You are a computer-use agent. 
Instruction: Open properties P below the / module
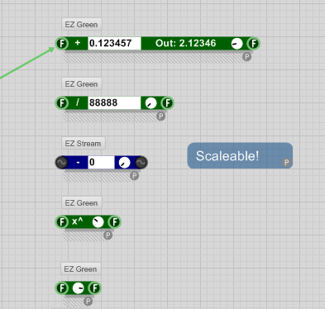pos(161,116)
